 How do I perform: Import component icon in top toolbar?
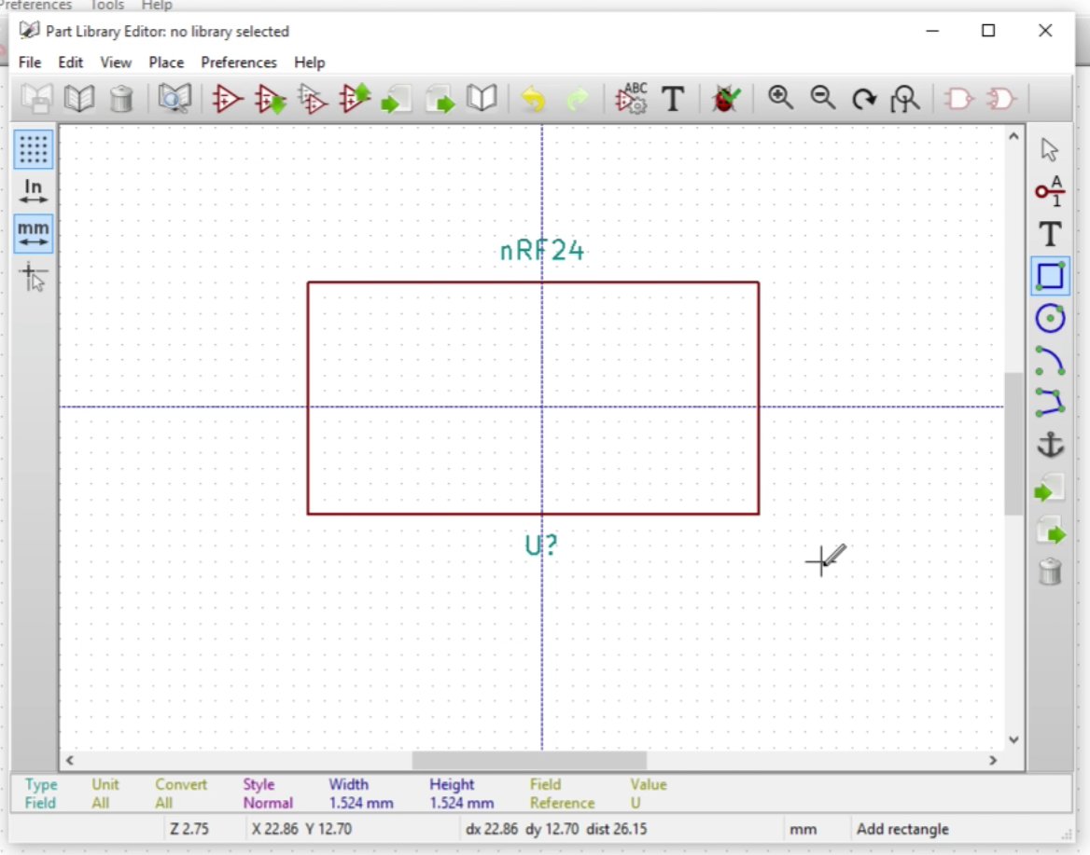pyautogui.click(x=397, y=99)
